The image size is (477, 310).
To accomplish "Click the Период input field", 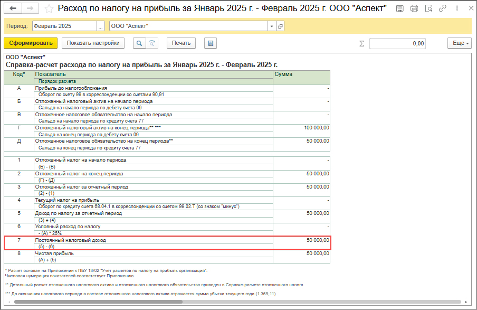I will click(x=64, y=26).
